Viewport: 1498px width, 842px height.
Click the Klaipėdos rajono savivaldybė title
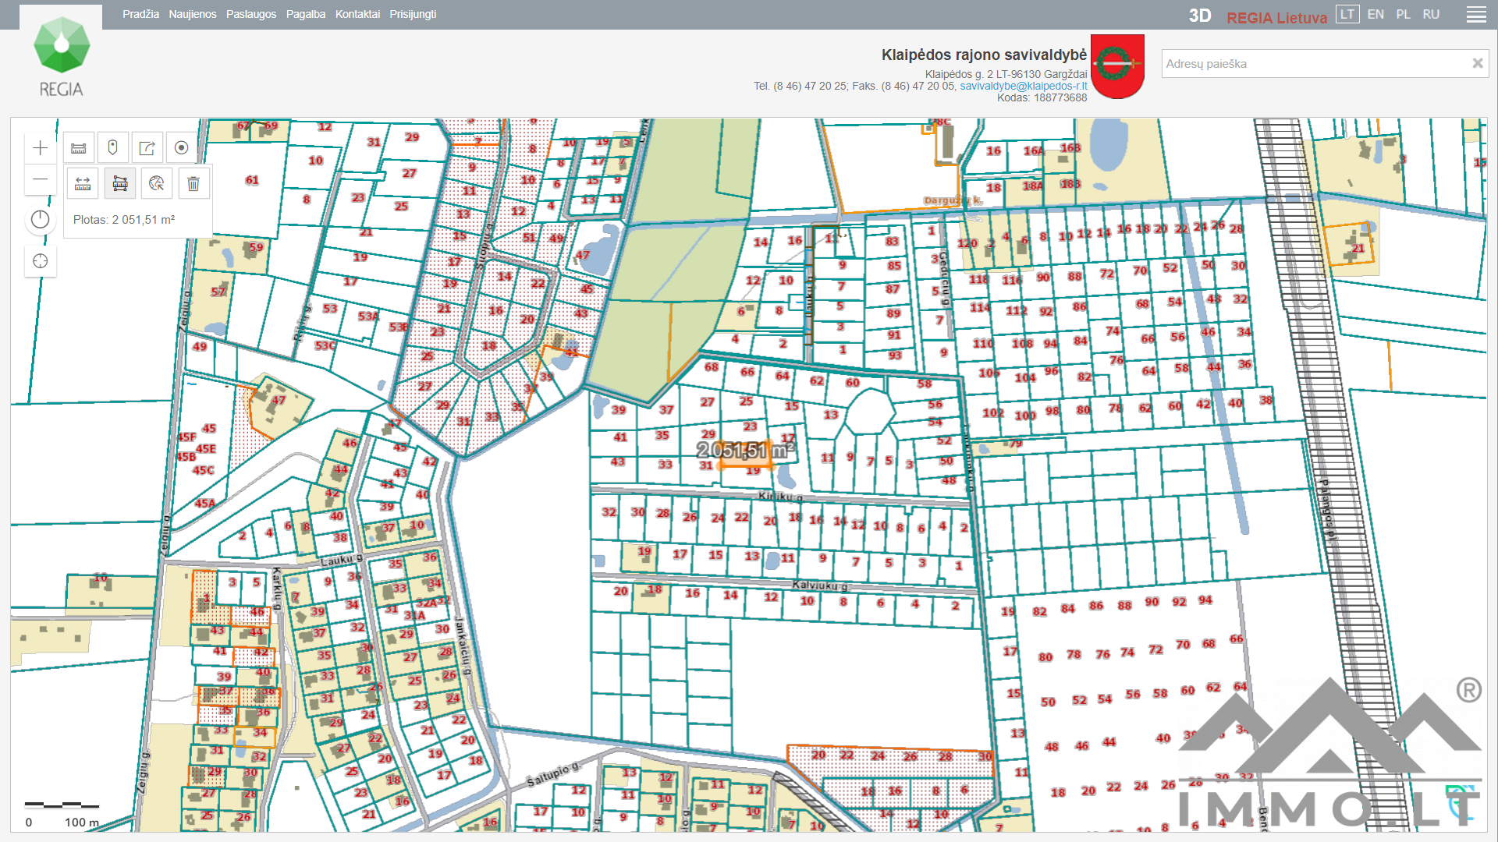pyautogui.click(x=984, y=55)
